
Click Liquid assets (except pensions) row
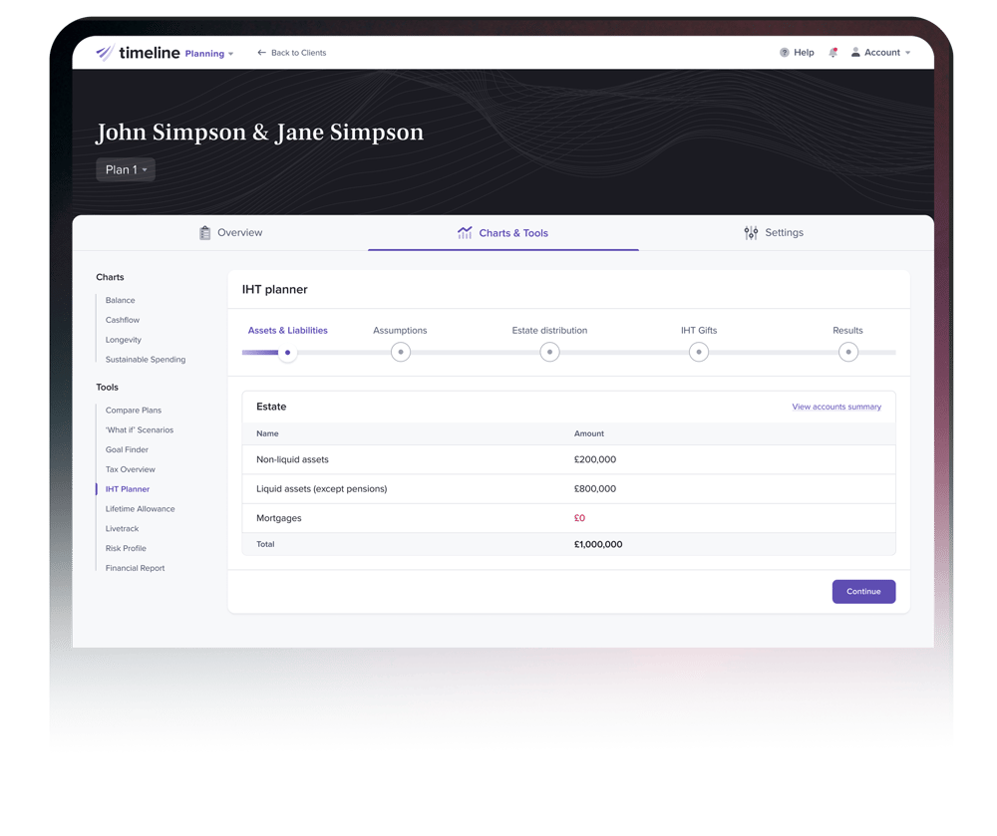coord(568,488)
